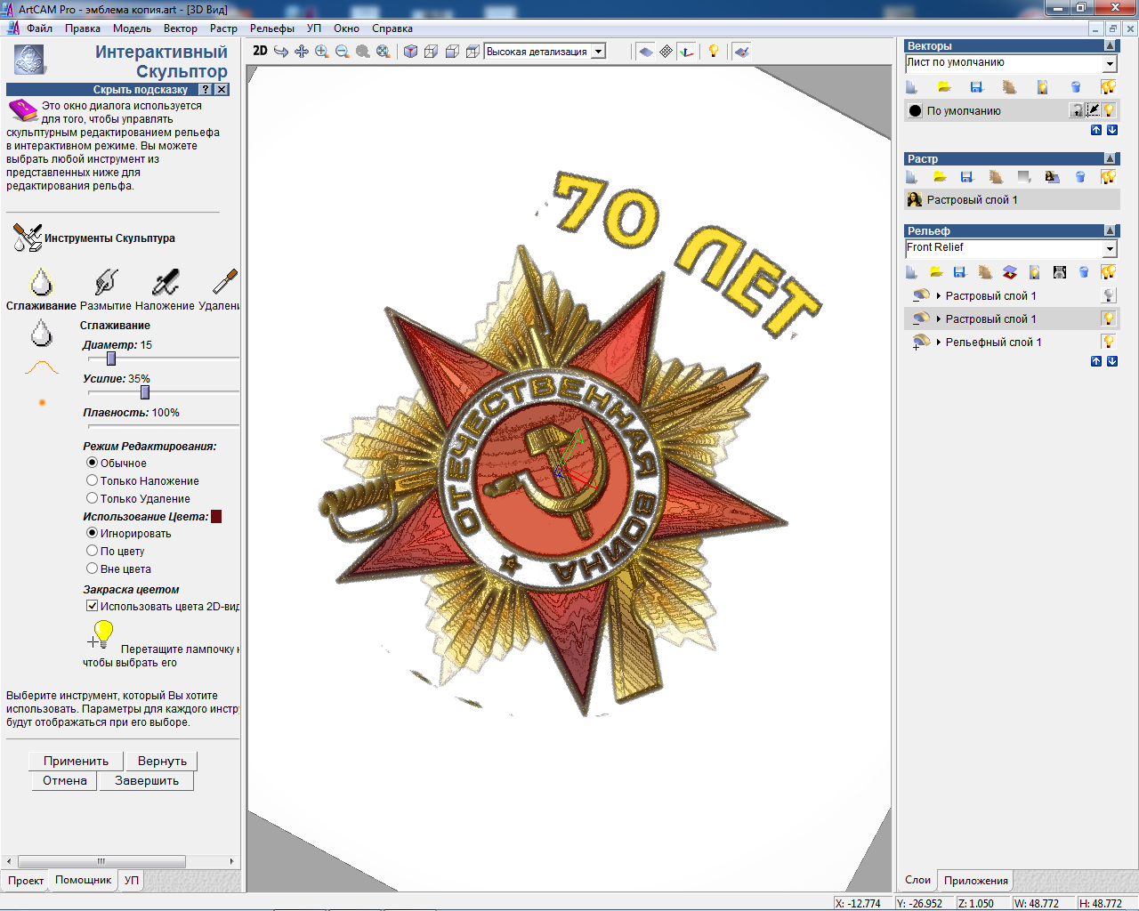This screenshot has height=911, width=1139.
Task: Move relief layer up with blue arrow
Action: pyautogui.click(x=1096, y=361)
